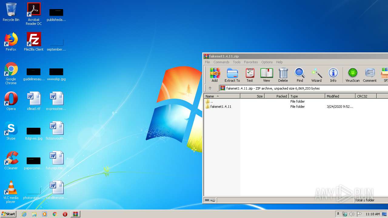The width and height of the screenshot is (388, 218).
Task: Select the expresstee... Word document
Action: pyautogui.click(x=56, y=101)
